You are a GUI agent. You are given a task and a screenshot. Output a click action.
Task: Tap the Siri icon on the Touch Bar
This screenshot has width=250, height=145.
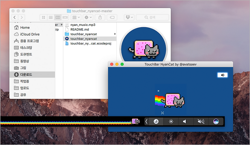point(216,122)
